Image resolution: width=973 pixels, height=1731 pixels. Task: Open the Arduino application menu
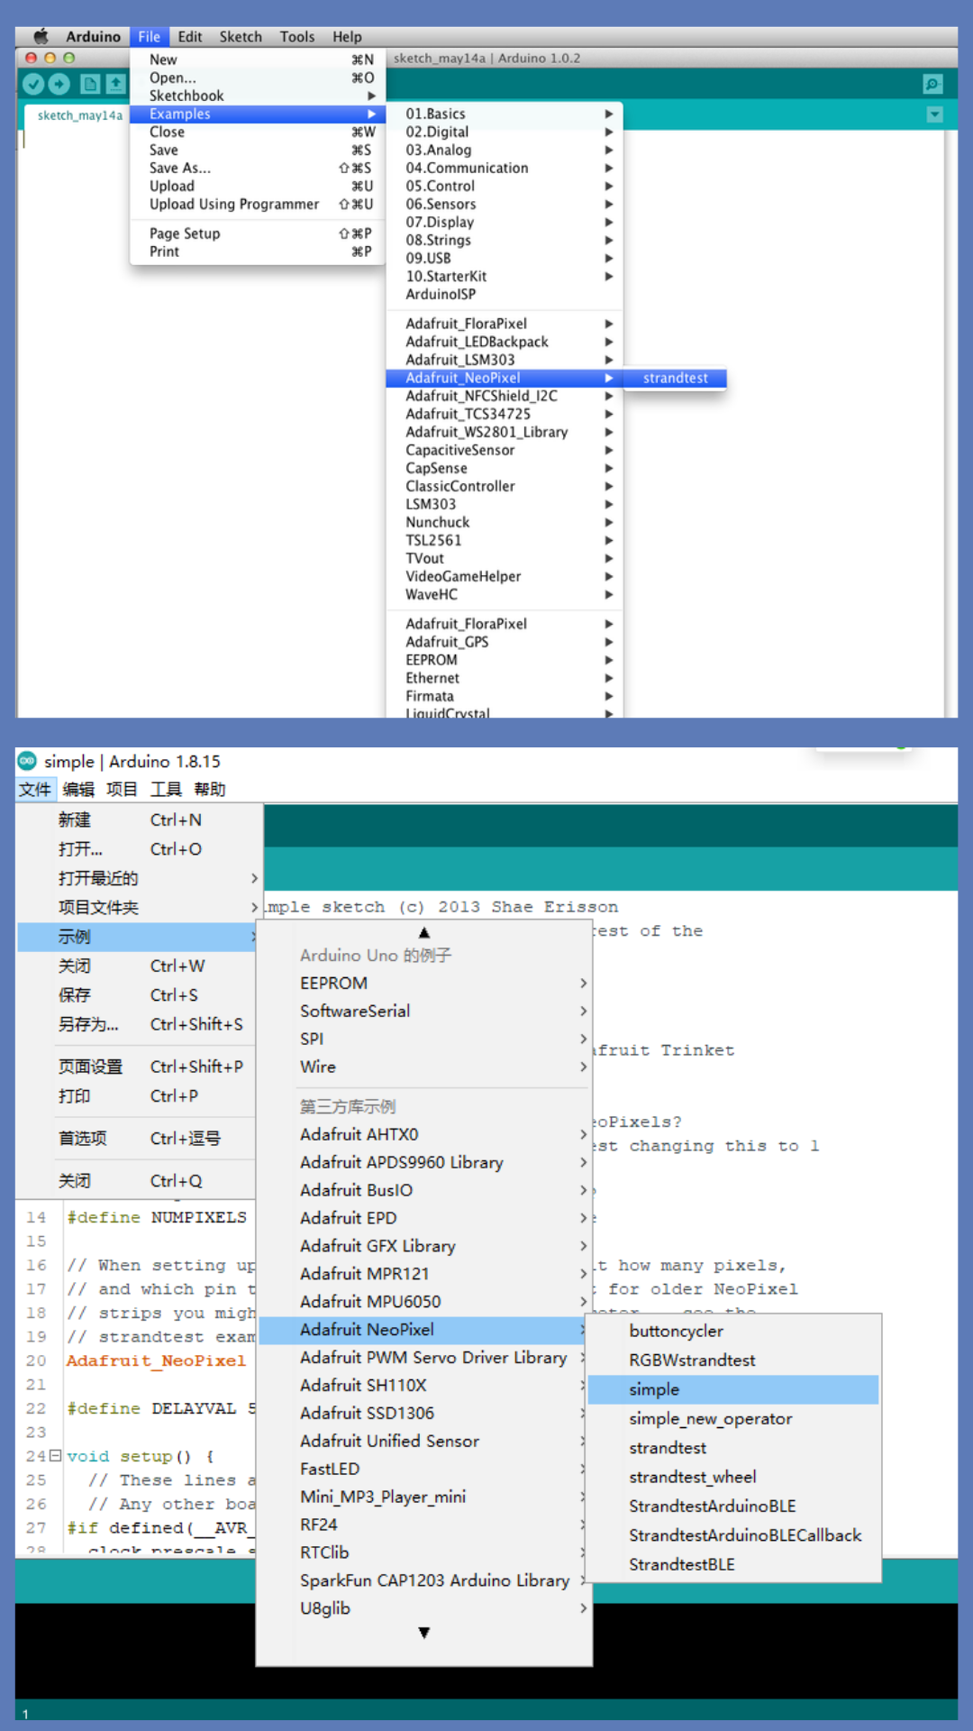(x=93, y=36)
